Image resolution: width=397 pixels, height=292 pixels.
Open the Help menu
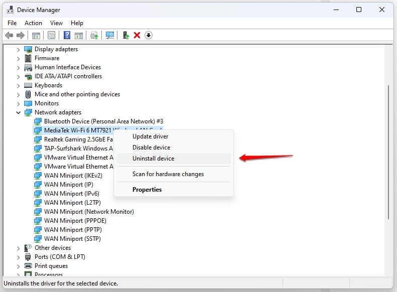coord(77,23)
